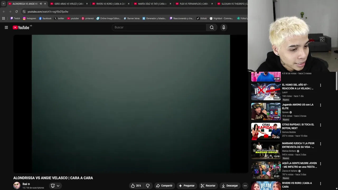Screen dimensions: 338x190
Task: Click video title ALONDRISSA VS ANGIE VELASCO
Action: [x=53, y=178]
